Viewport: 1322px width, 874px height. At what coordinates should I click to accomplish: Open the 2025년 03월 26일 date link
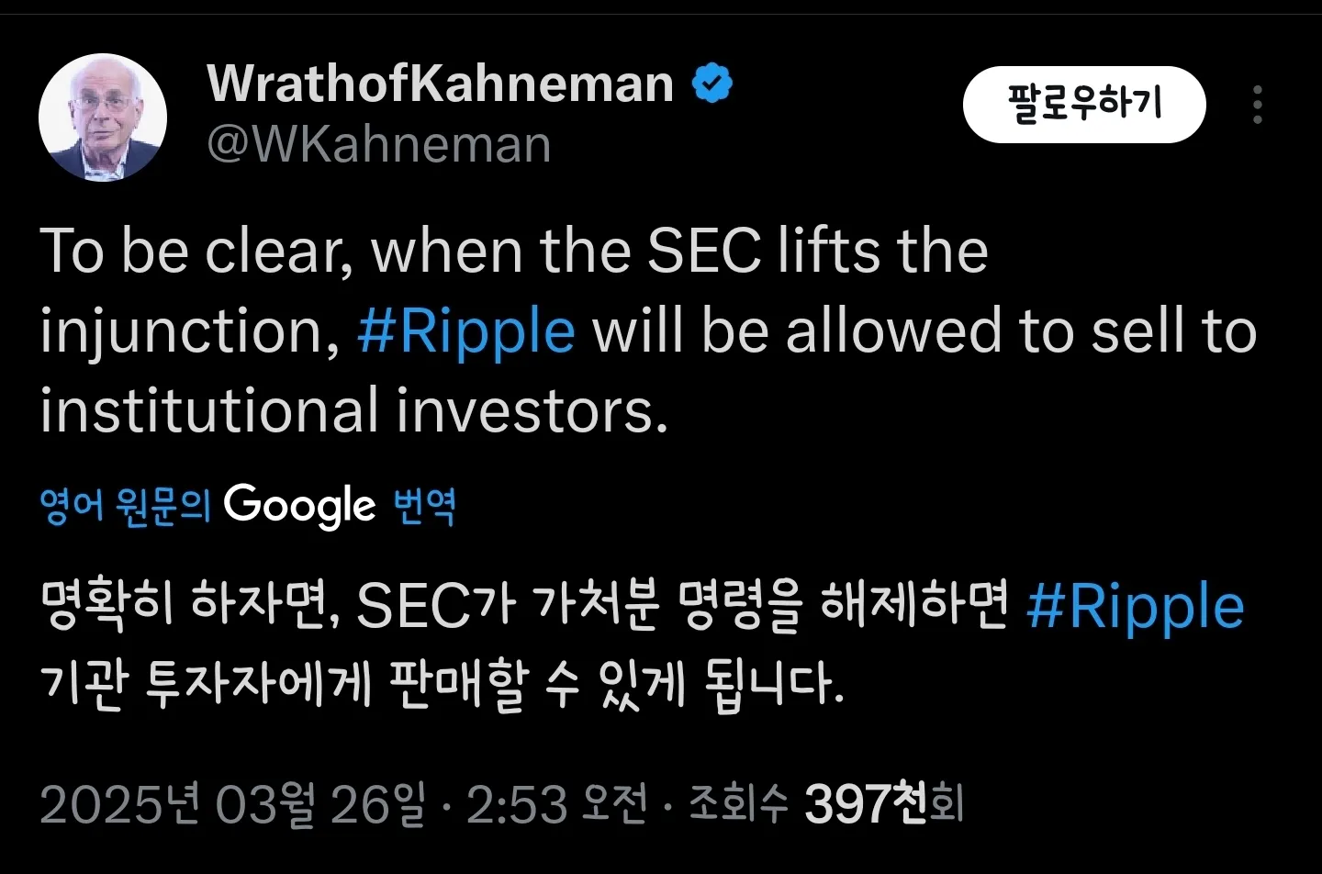click(x=232, y=804)
